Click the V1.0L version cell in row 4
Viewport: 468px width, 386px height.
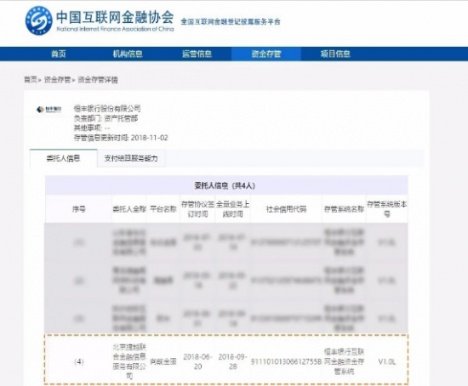coord(387,362)
